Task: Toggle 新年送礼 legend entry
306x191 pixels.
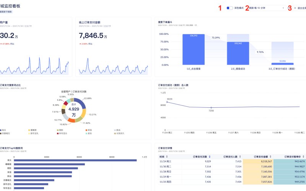Action: pyautogui.click(x=33, y=133)
